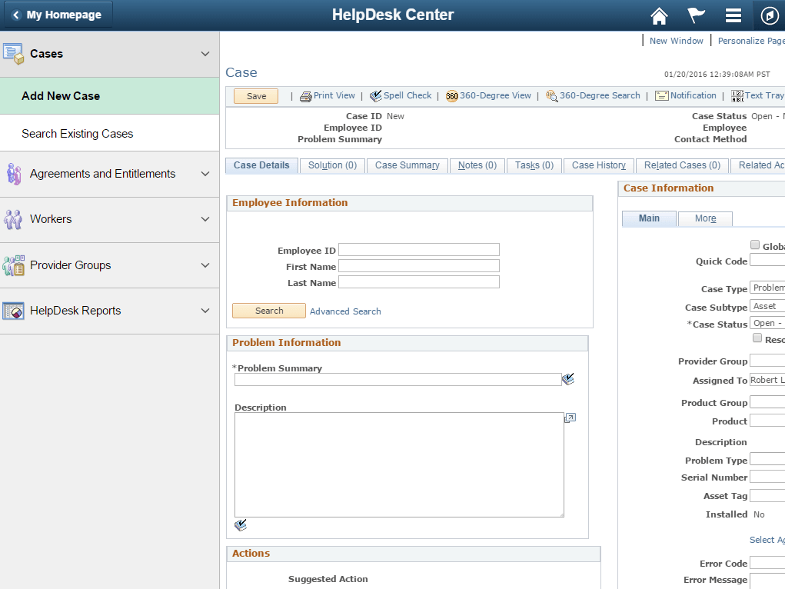The width and height of the screenshot is (785, 589).
Task: Click the Employee ID input field
Action: pos(418,249)
